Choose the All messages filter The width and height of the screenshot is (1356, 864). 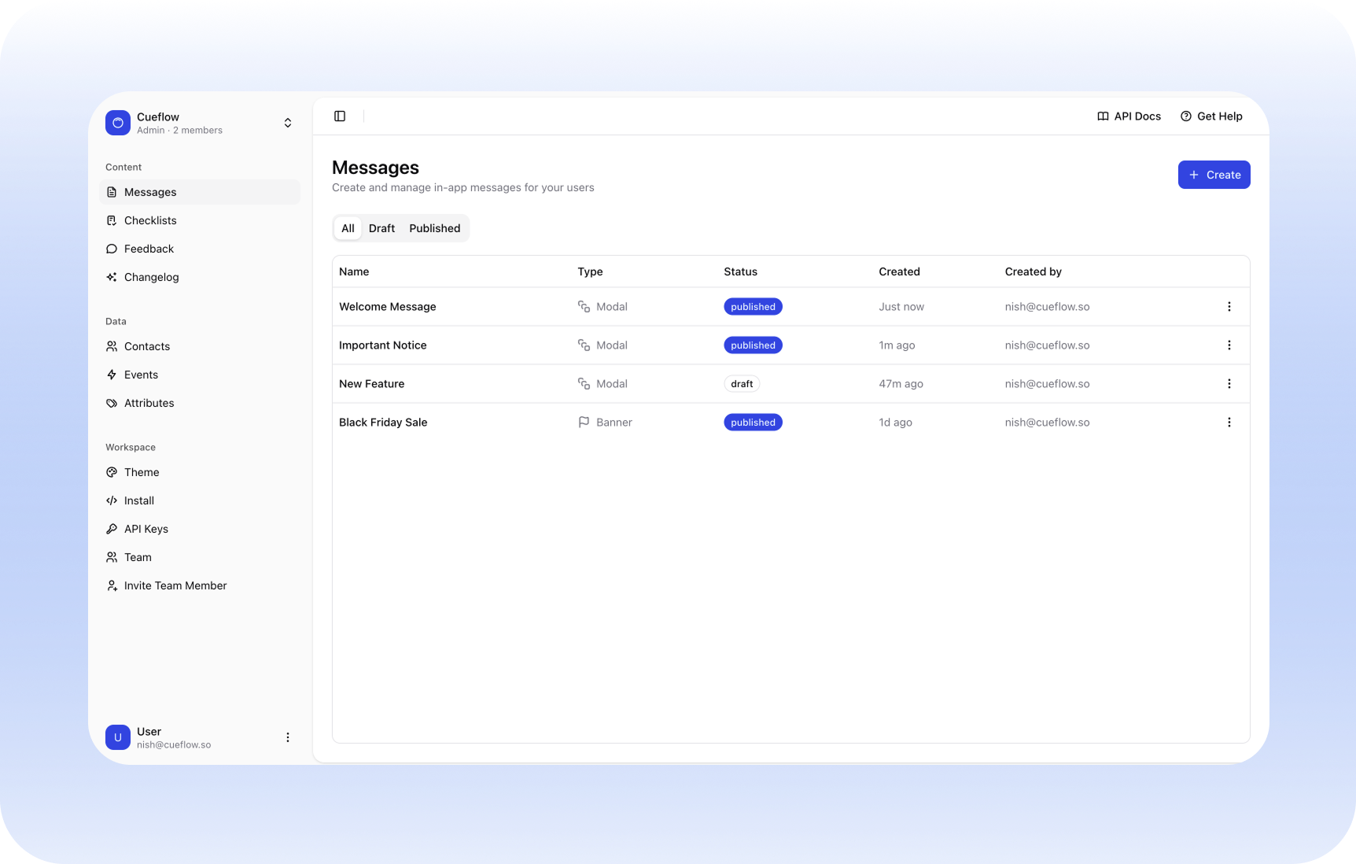click(348, 228)
